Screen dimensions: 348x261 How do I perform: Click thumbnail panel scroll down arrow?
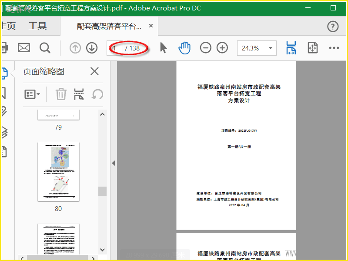(x=102, y=250)
